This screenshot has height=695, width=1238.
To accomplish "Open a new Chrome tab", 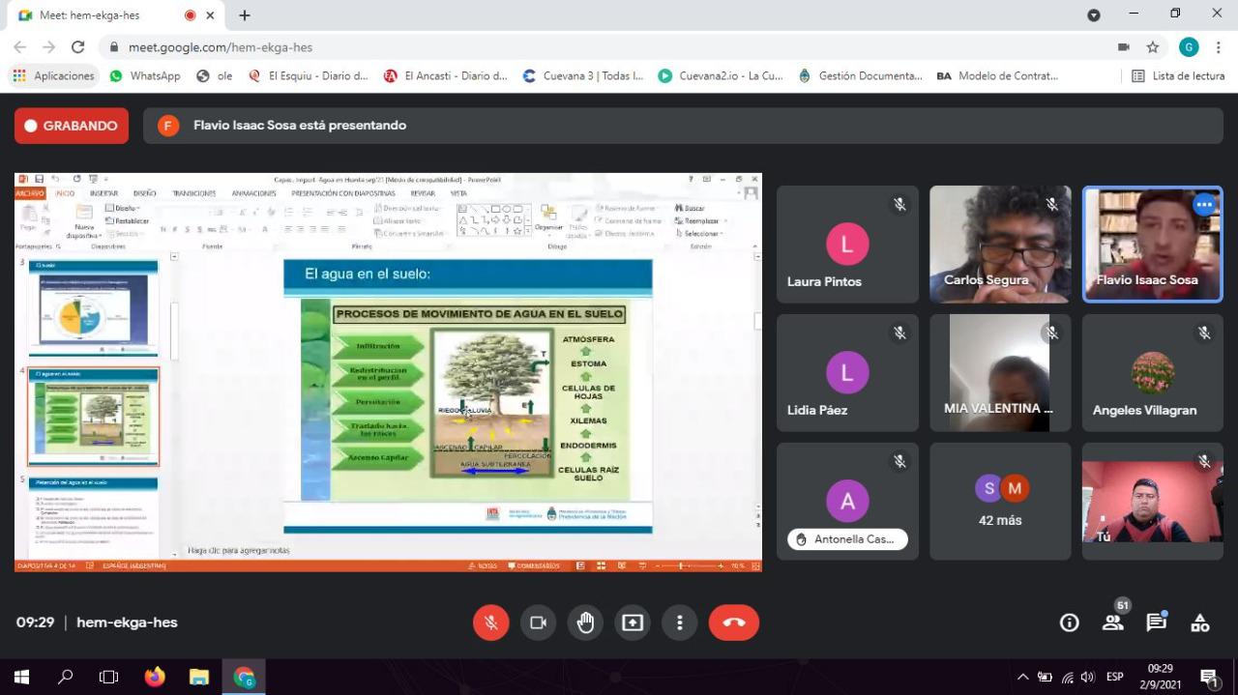I will pos(245,15).
